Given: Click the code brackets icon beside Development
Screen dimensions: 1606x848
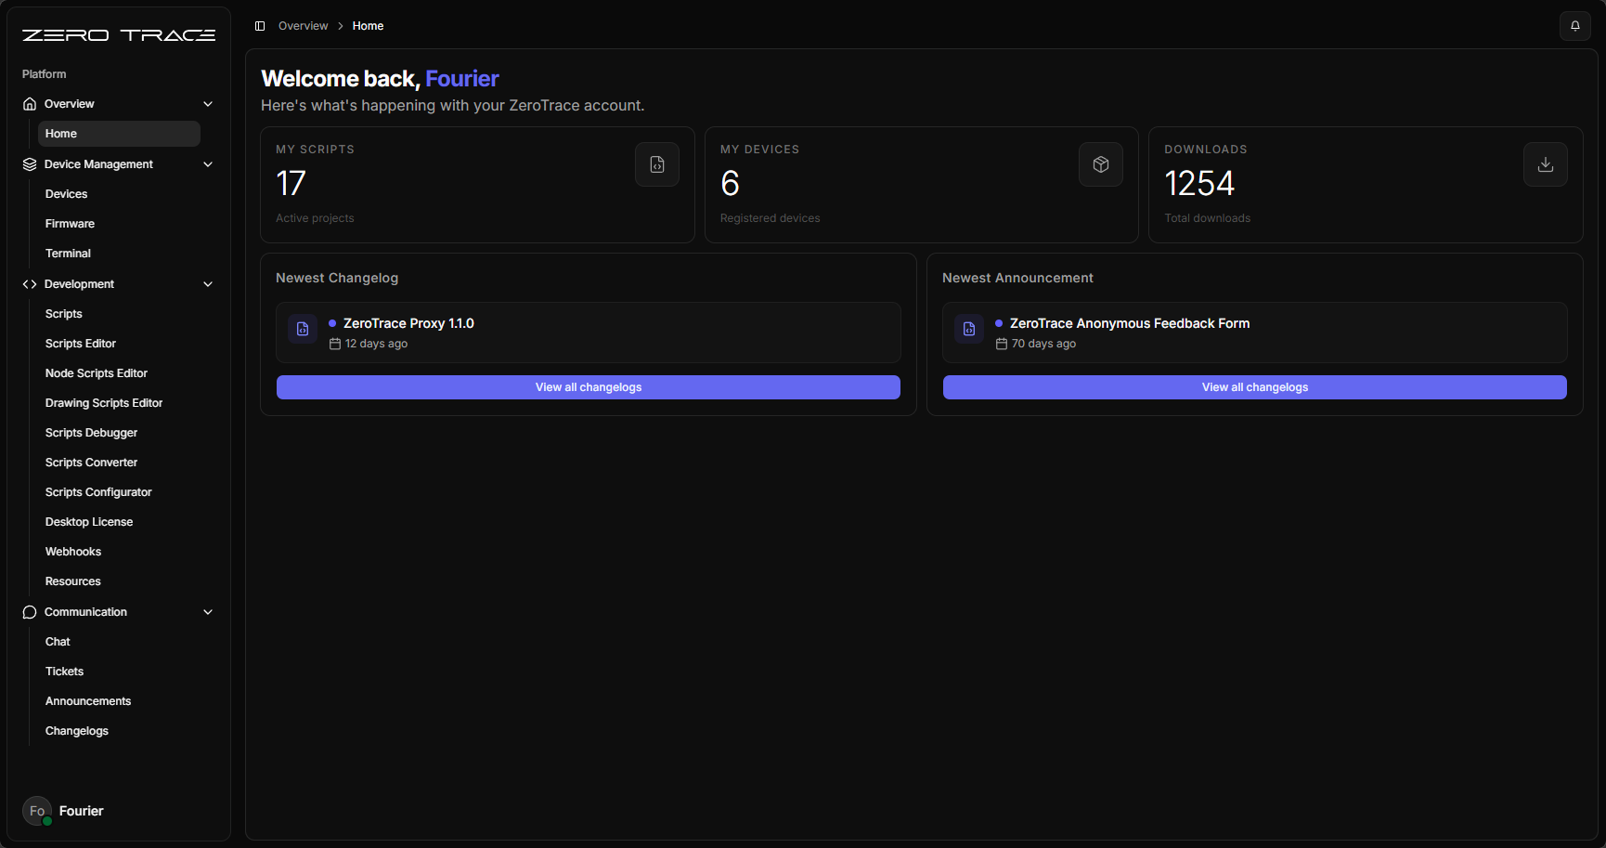Looking at the screenshot, I should coord(29,283).
